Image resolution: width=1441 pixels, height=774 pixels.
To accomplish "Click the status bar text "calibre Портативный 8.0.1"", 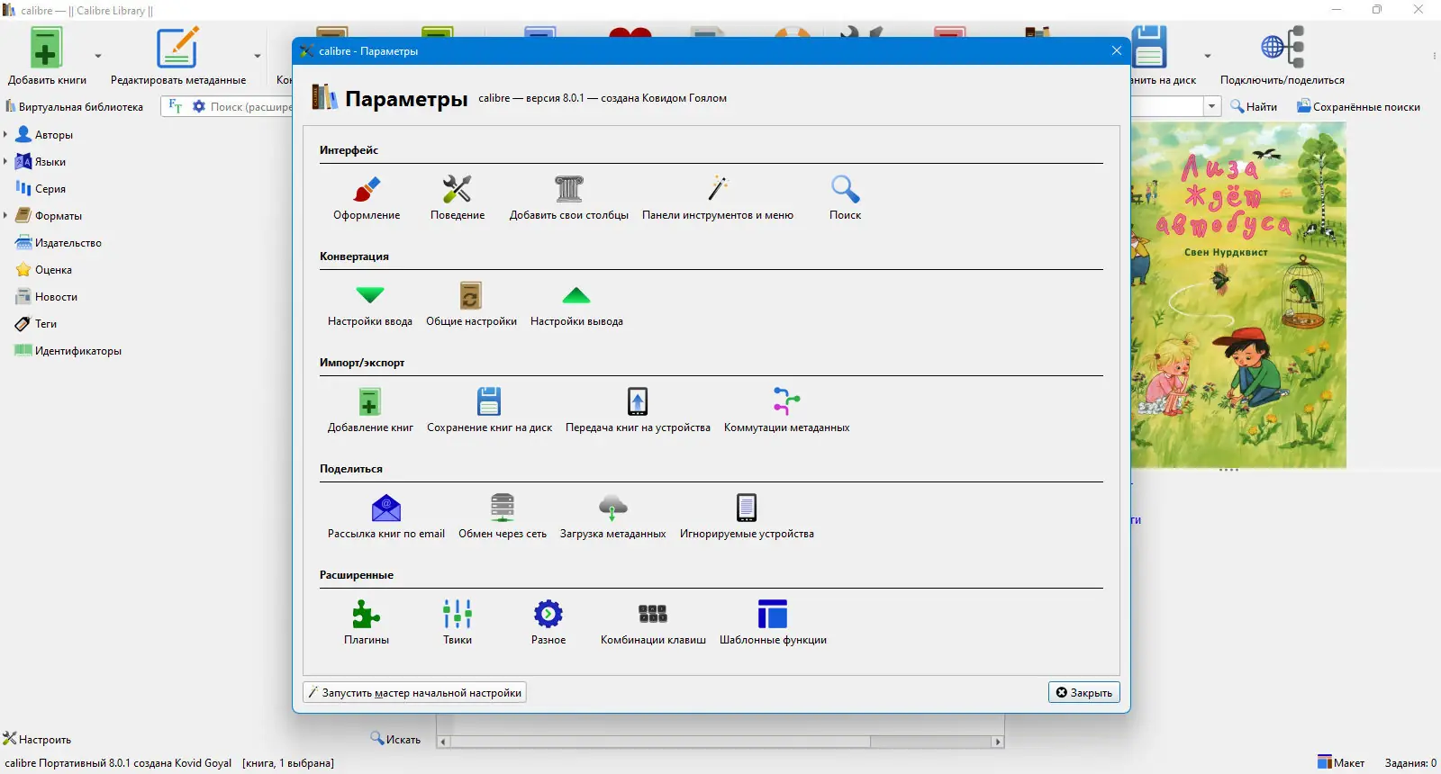I will tap(68, 762).
